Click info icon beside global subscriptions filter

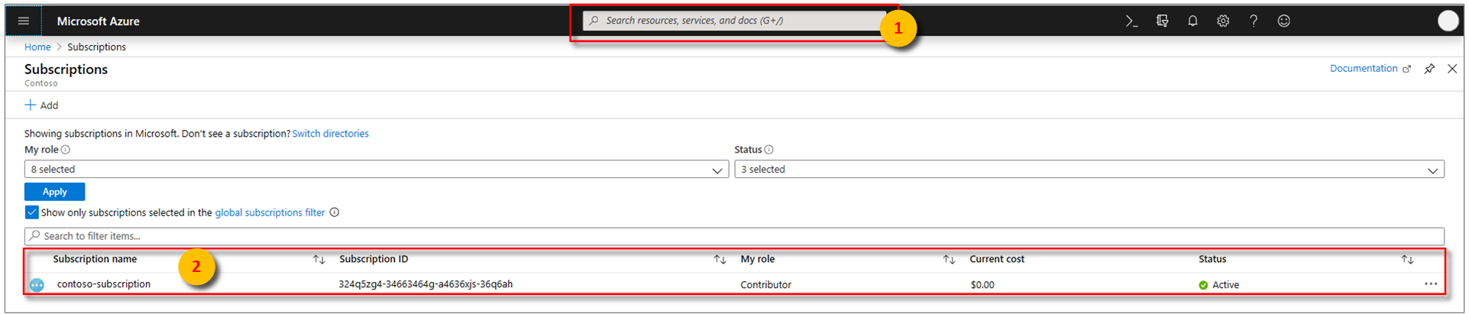pyautogui.click(x=335, y=212)
